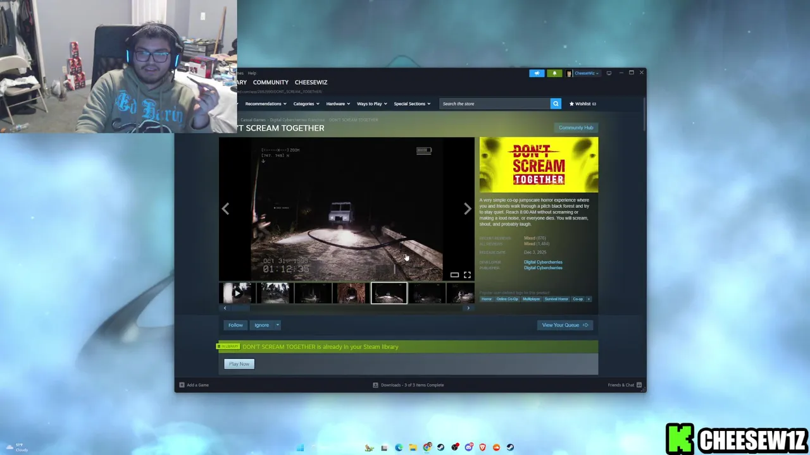The height and width of the screenshot is (455, 810).
Task: Expand the Special Sections dropdown
Action: pyautogui.click(x=412, y=104)
